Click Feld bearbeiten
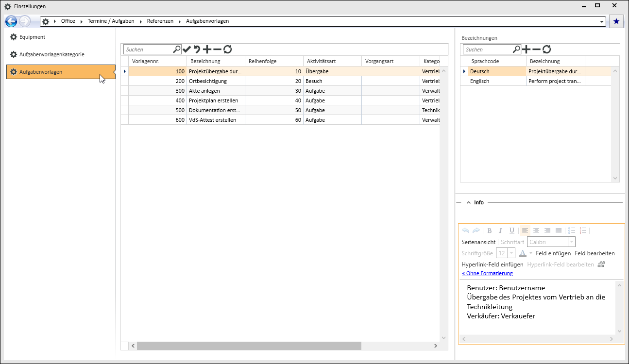 coord(595,253)
